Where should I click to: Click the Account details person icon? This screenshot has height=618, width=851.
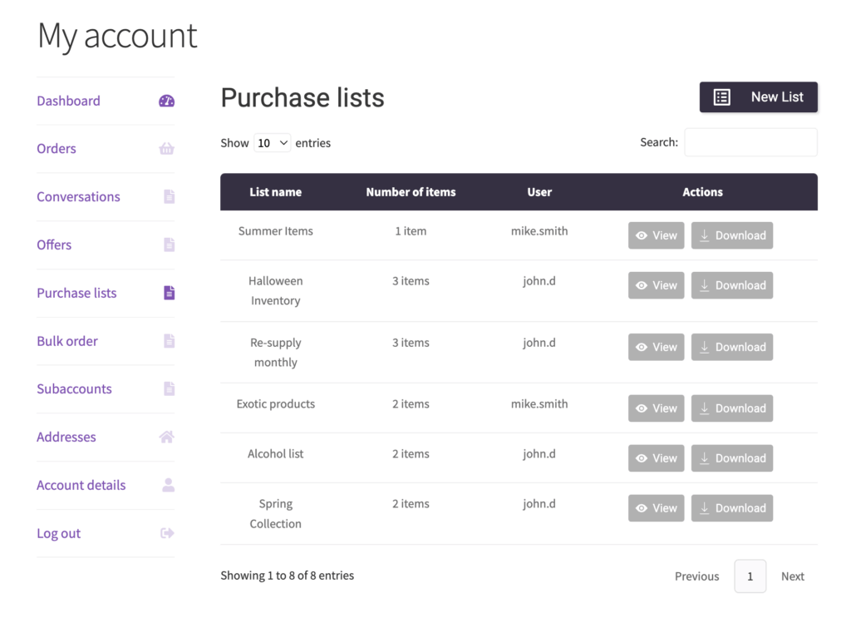[x=168, y=485]
